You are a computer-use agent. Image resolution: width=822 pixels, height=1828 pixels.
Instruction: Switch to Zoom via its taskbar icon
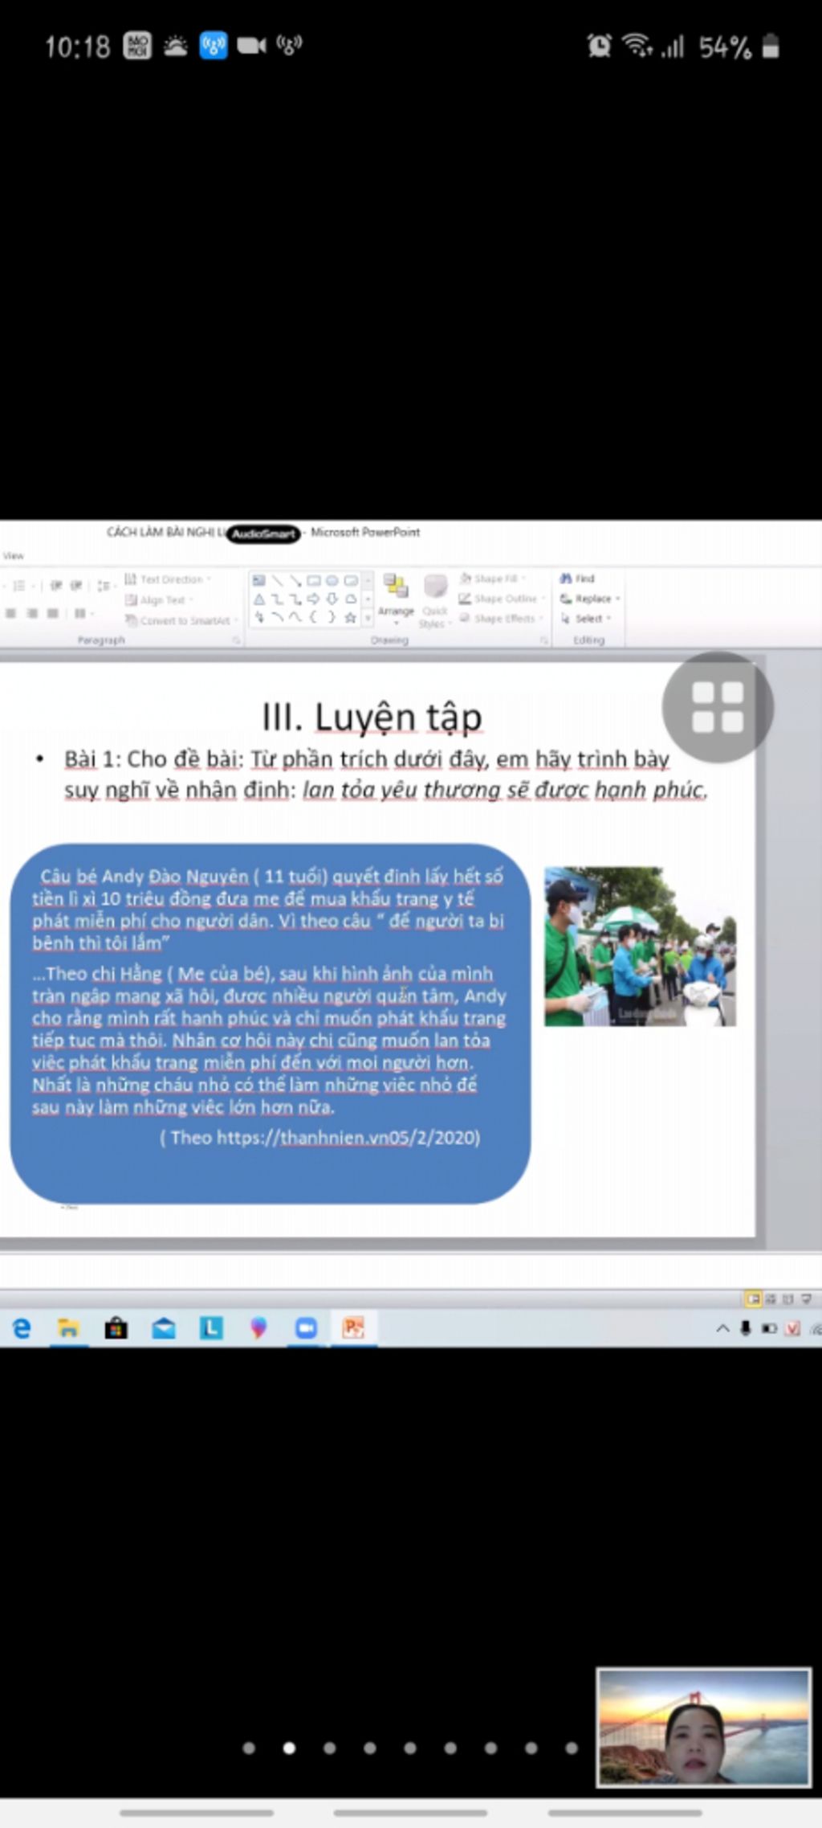click(x=306, y=1329)
